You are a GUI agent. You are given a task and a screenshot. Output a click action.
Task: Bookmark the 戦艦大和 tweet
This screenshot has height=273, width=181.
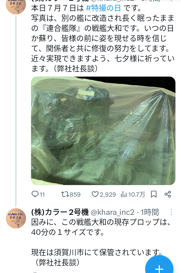pos(154,194)
